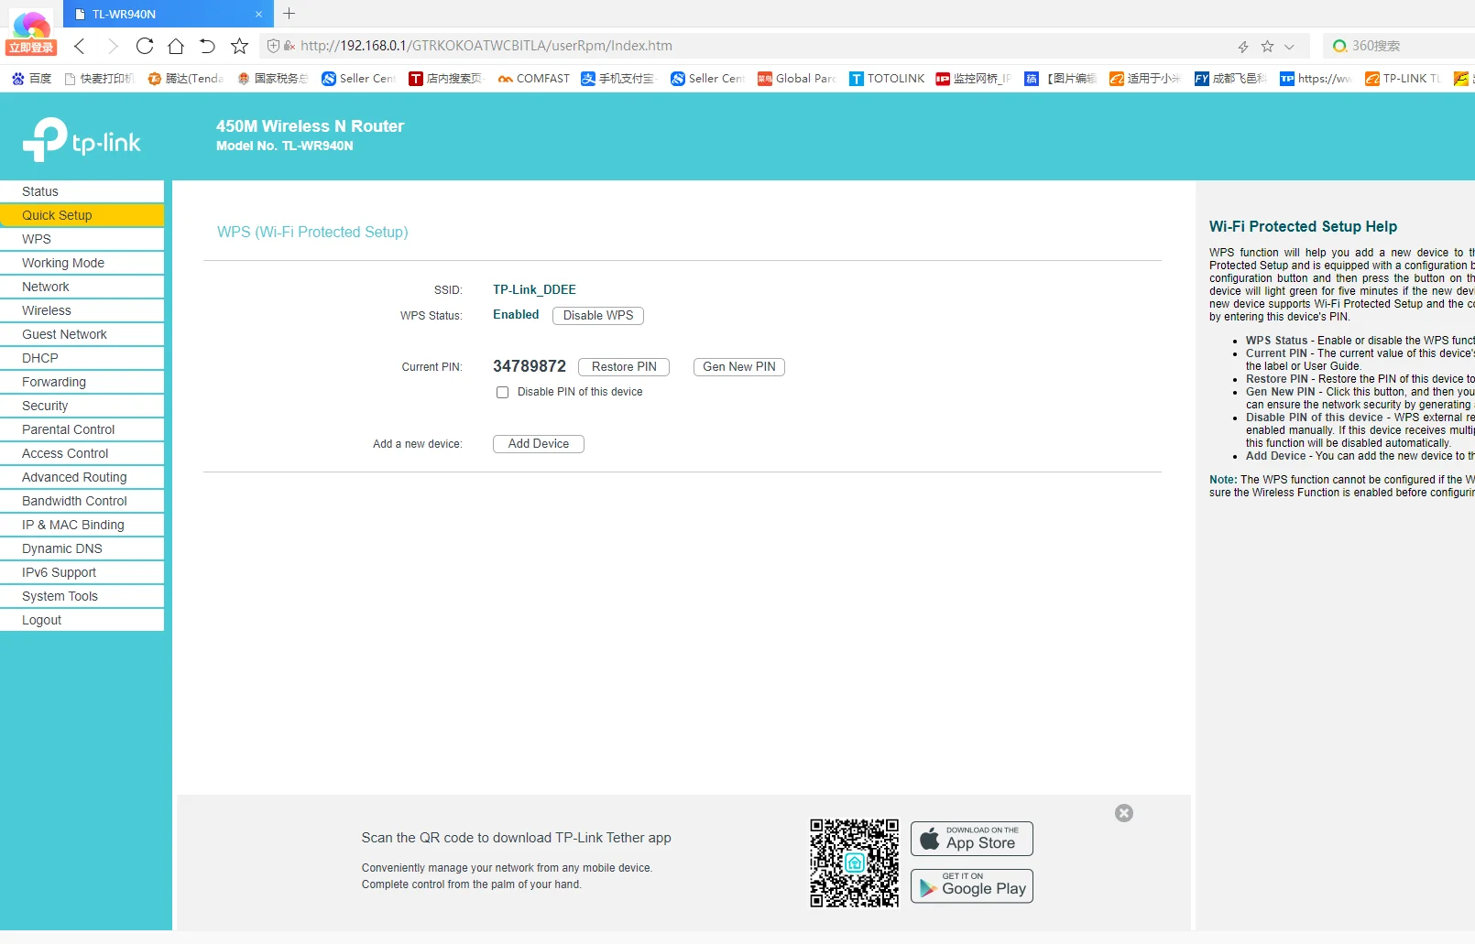Go to Security settings

click(82, 406)
